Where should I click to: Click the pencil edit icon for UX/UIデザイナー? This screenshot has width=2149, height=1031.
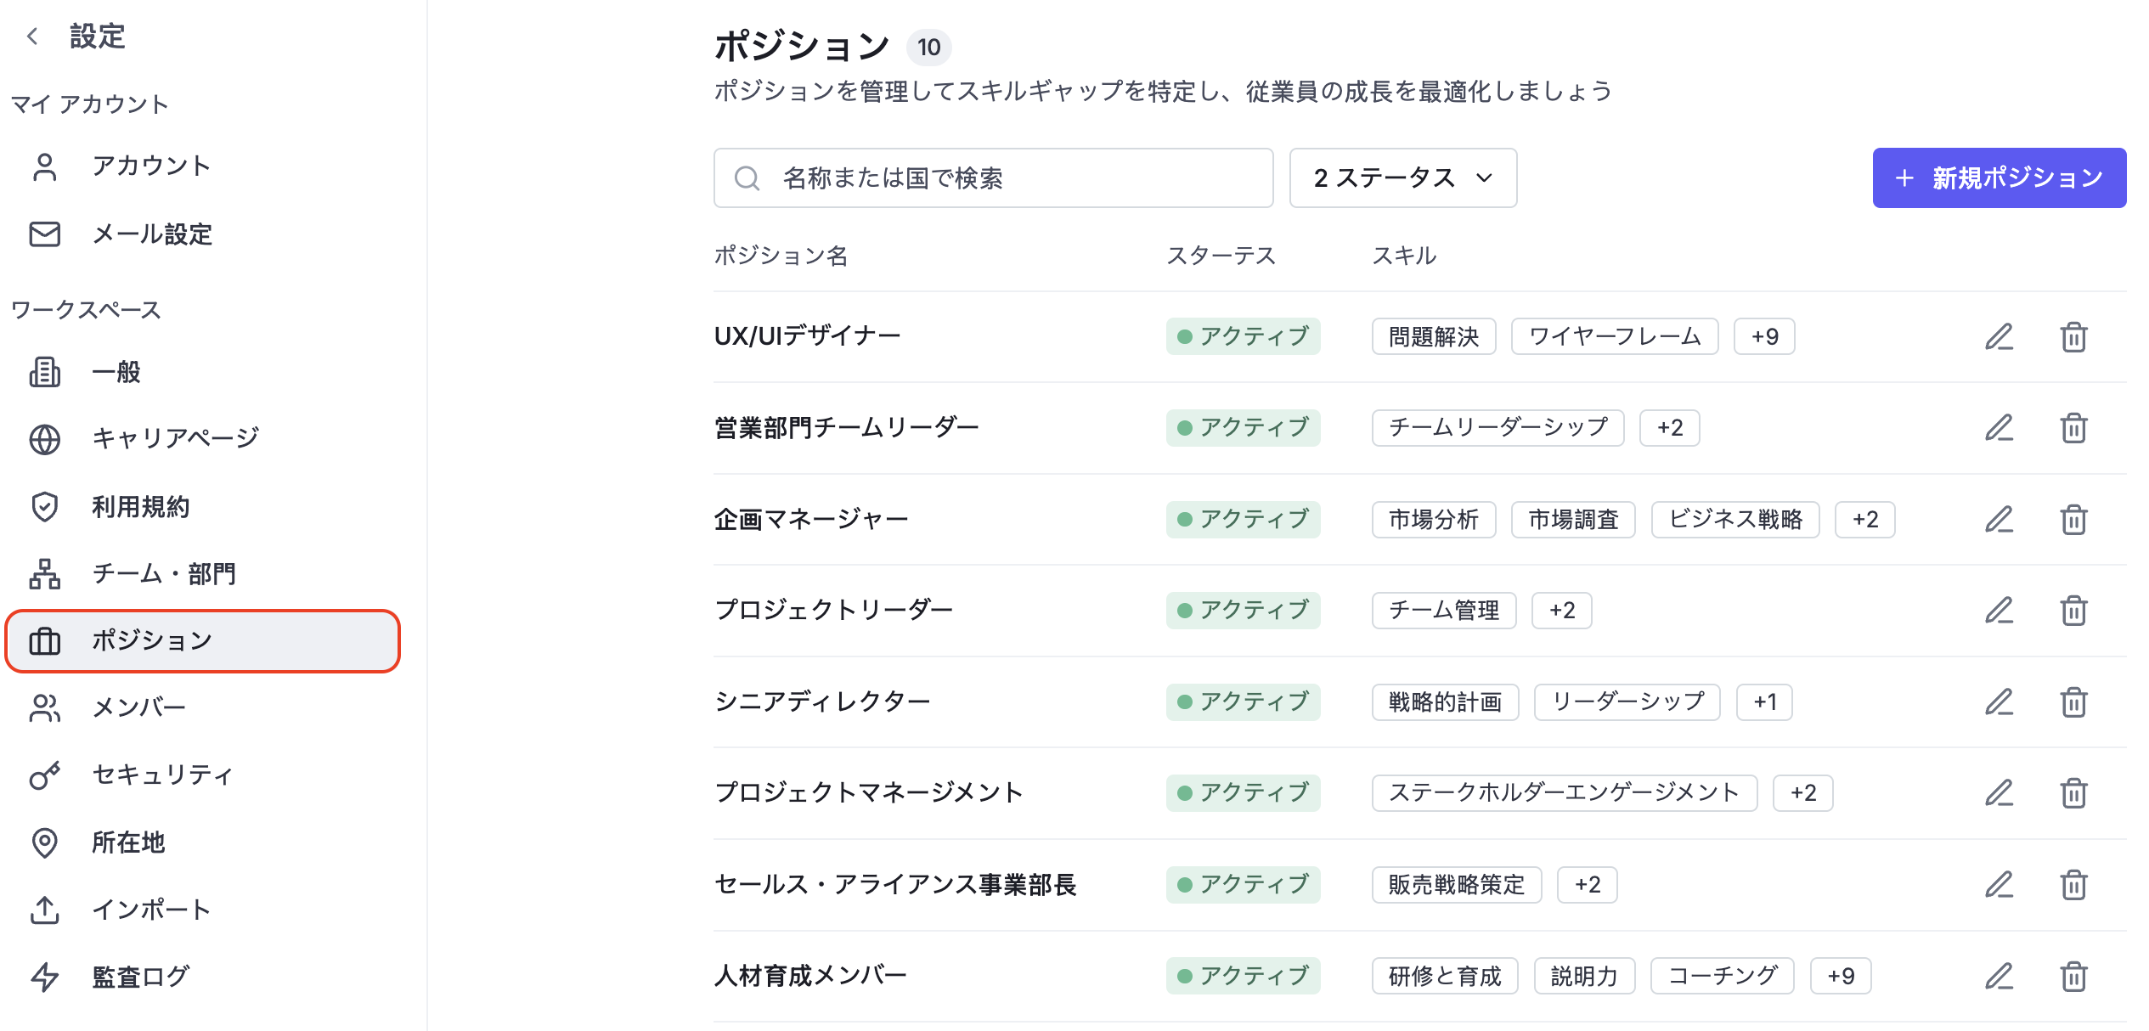pyautogui.click(x=1999, y=337)
